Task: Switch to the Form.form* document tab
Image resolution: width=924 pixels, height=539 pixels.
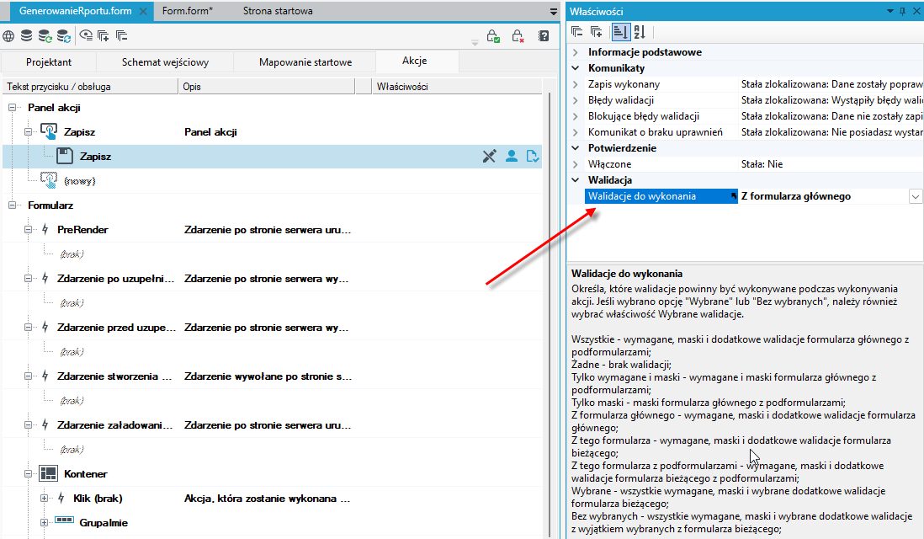Action: point(188,11)
